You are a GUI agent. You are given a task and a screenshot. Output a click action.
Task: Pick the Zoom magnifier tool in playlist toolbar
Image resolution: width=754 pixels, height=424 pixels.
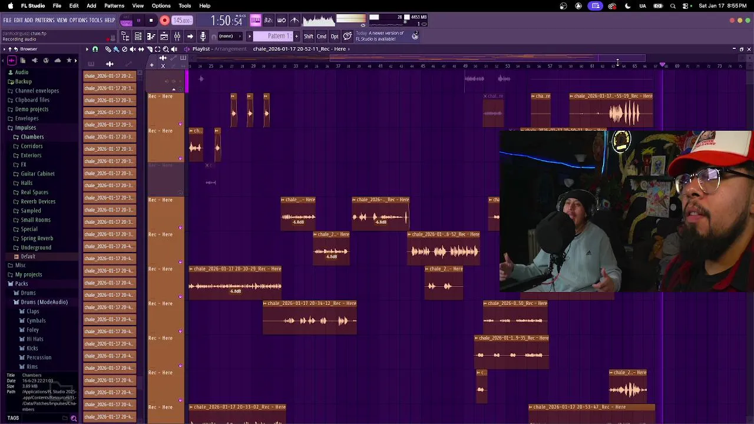166,49
